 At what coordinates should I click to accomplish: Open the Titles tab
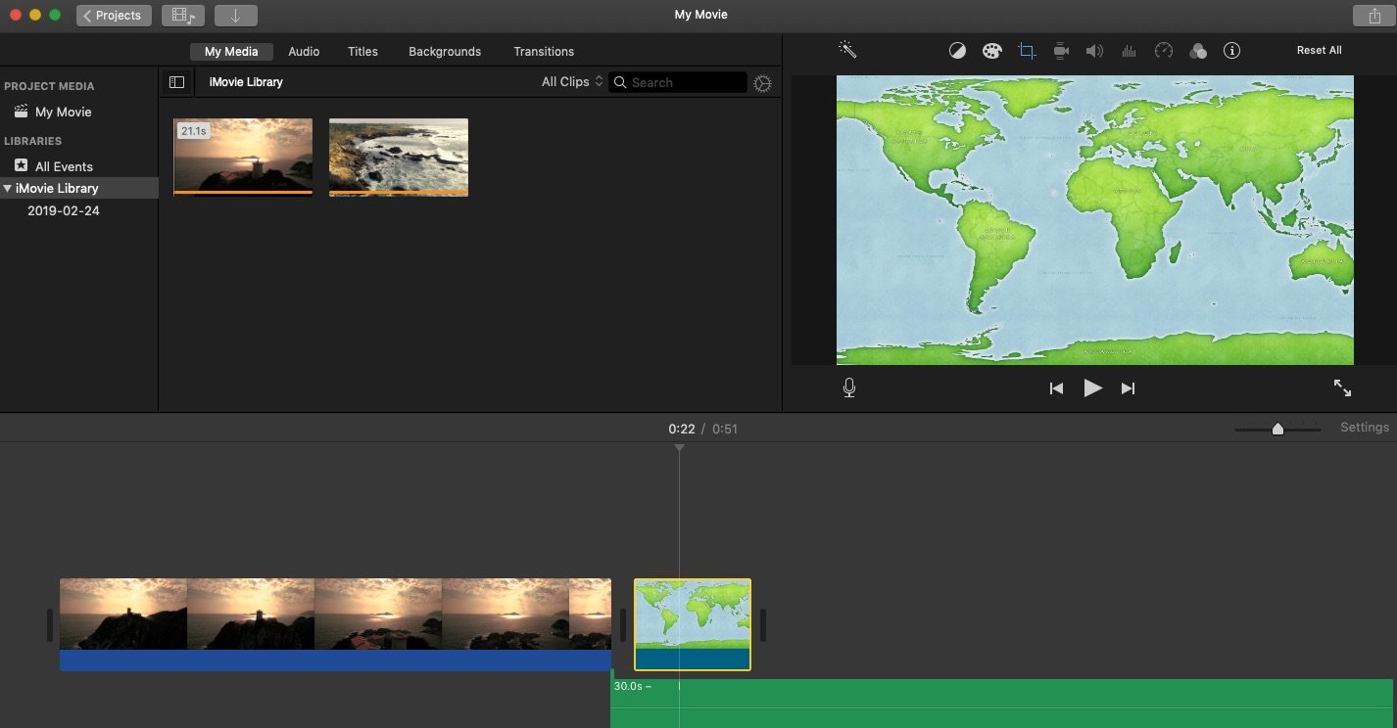[x=362, y=51]
